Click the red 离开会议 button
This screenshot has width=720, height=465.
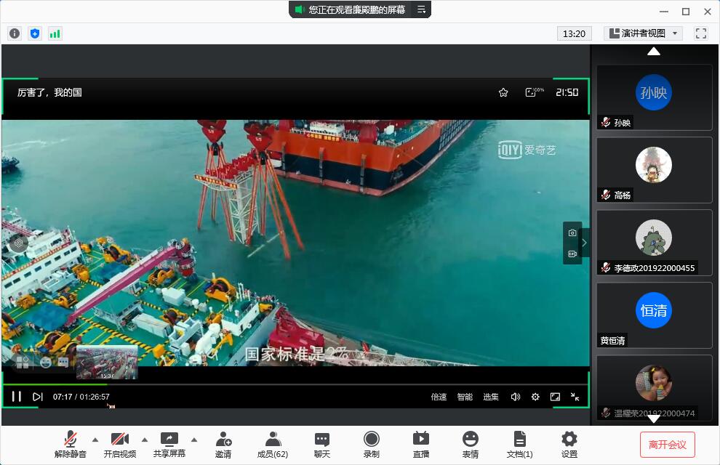(x=667, y=445)
